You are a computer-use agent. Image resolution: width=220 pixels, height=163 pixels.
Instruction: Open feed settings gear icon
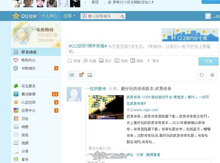tap(212, 75)
